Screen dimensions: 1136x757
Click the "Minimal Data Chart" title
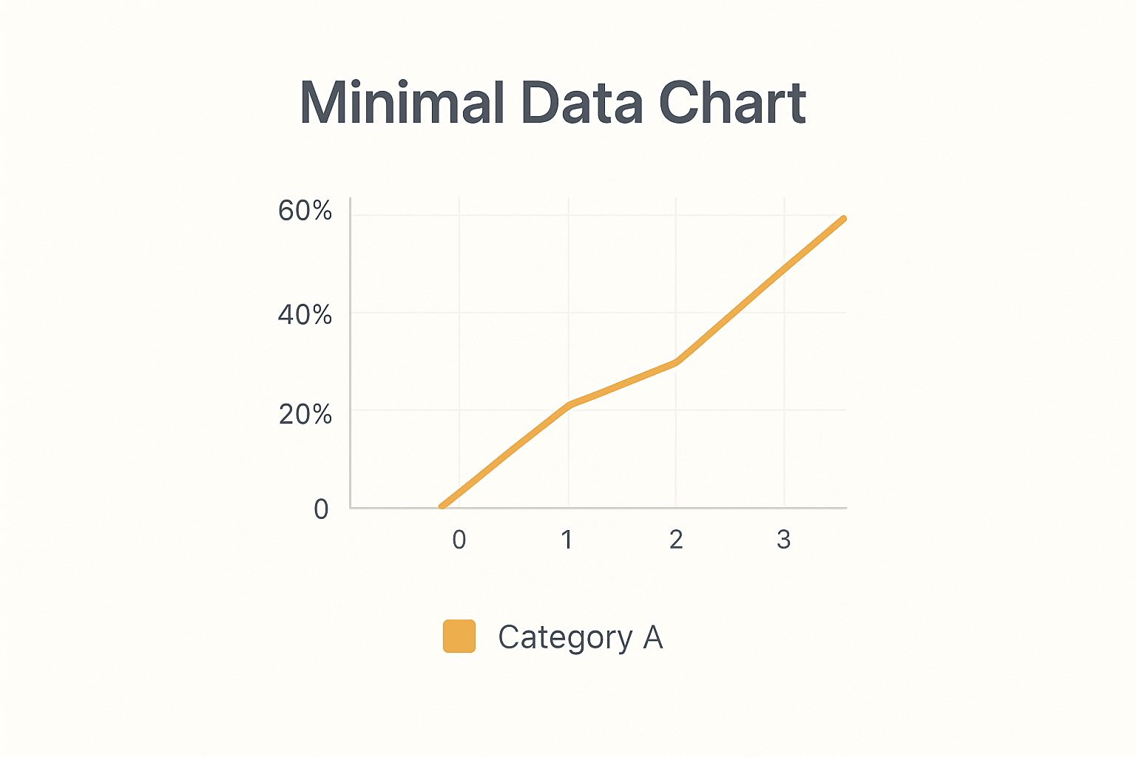pyautogui.click(x=552, y=103)
